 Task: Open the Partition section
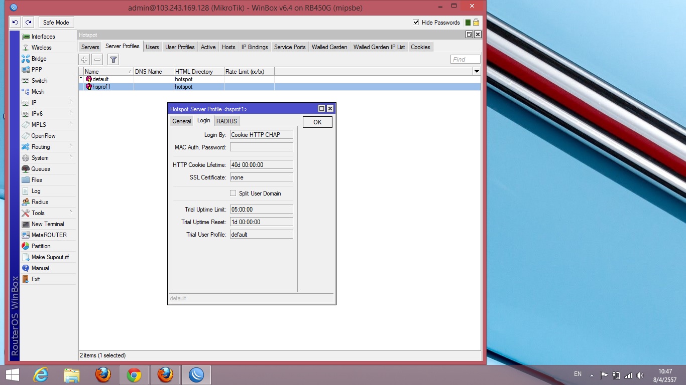click(x=41, y=246)
